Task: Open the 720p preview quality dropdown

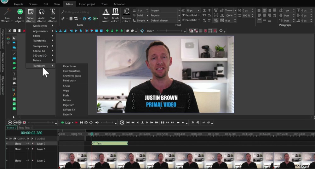Action: coord(69,122)
